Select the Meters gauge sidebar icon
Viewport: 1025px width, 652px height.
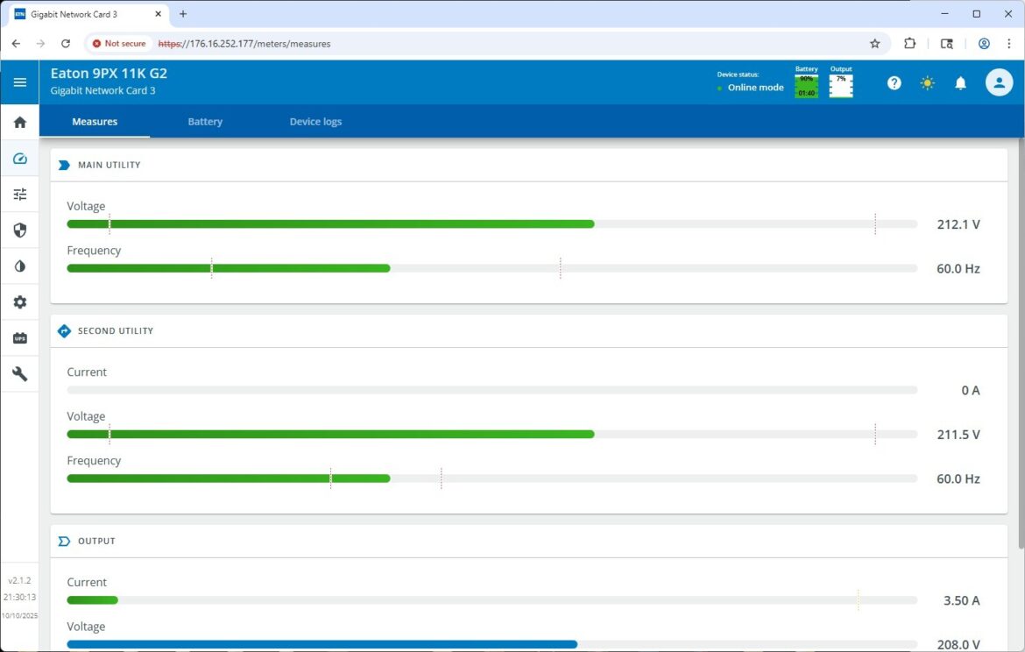(x=19, y=159)
